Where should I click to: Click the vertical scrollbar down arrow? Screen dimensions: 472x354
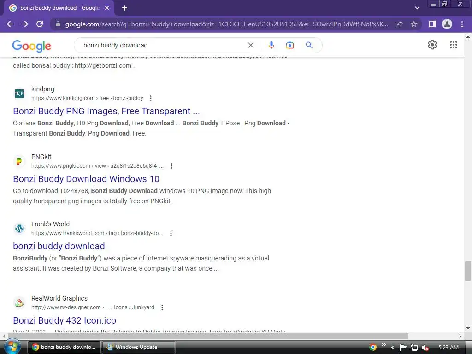[468, 328]
